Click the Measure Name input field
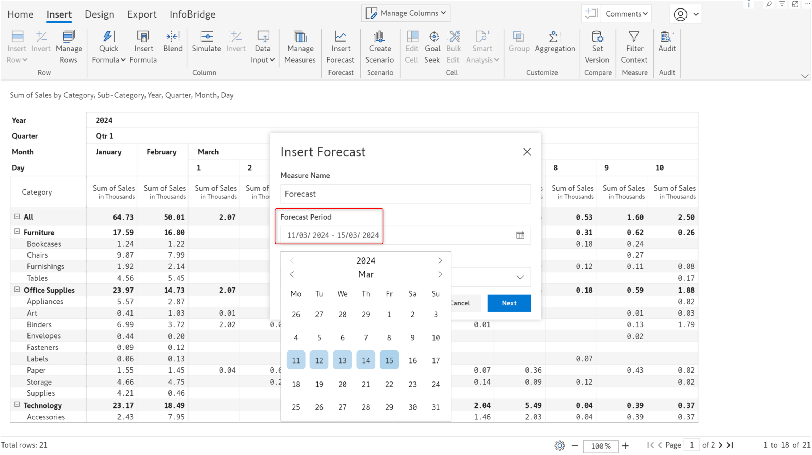Screen dimensions: 812x455 pyautogui.click(x=406, y=194)
